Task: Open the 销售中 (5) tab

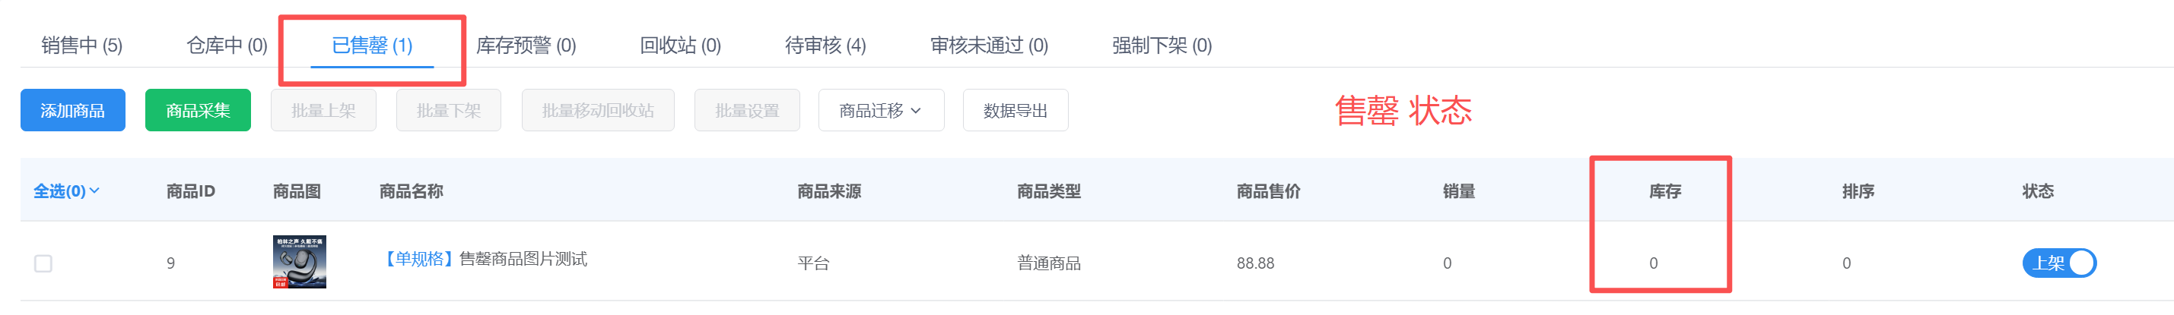Action: coord(82,46)
